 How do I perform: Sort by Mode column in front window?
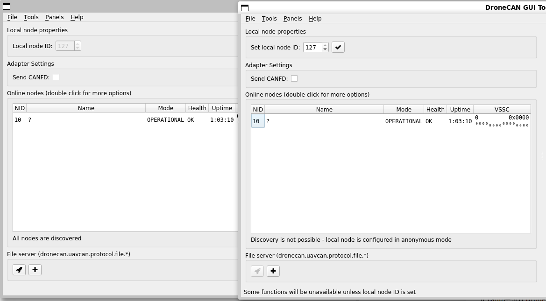(404, 109)
